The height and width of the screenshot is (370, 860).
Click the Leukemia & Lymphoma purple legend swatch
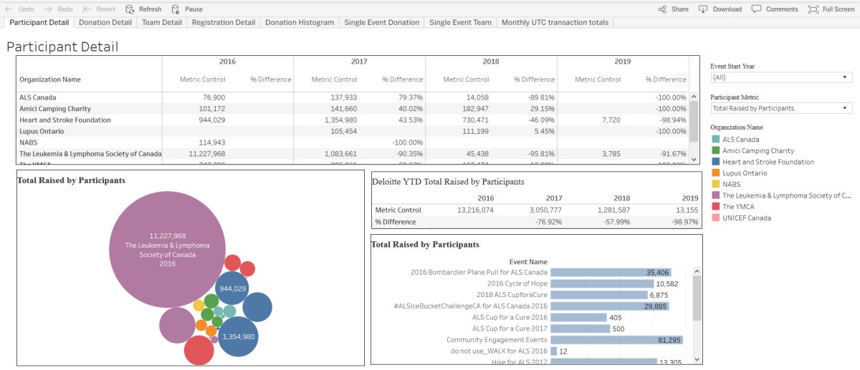(x=715, y=195)
